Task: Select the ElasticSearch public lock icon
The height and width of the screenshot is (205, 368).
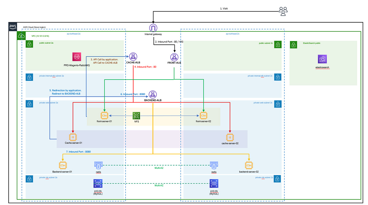Action: click(x=293, y=45)
